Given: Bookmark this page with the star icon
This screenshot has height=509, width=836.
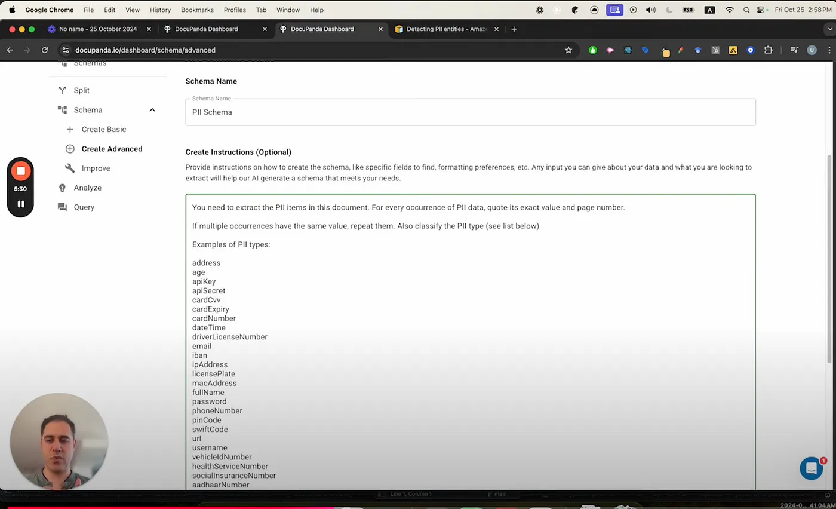Looking at the screenshot, I should click(x=568, y=50).
